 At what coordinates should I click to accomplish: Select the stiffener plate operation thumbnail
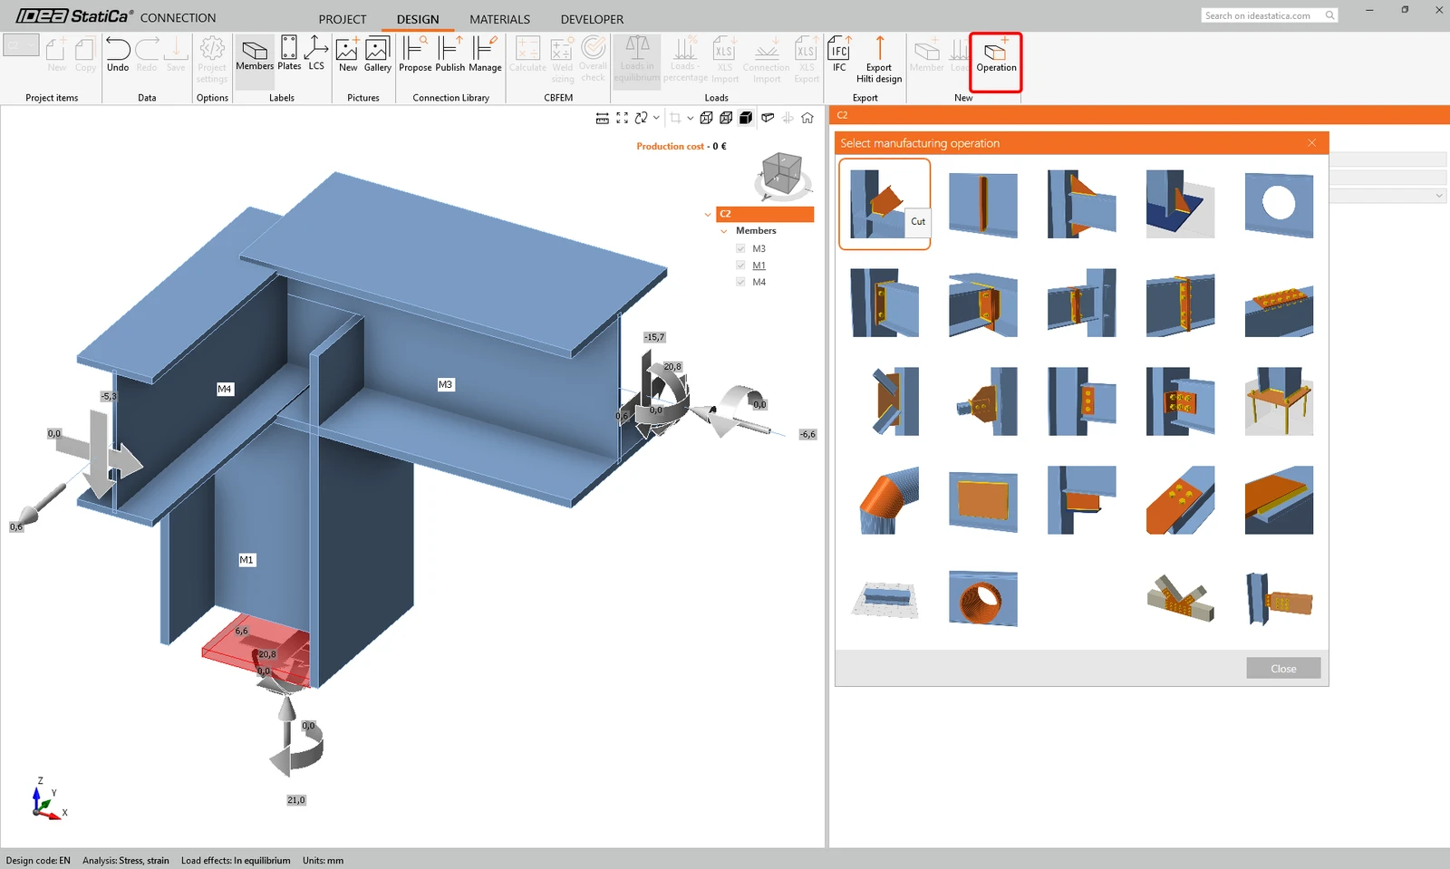[983, 204]
